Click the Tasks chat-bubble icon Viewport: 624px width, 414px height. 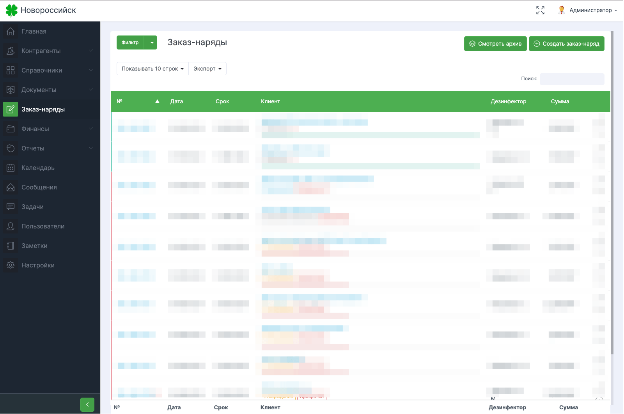click(11, 207)
